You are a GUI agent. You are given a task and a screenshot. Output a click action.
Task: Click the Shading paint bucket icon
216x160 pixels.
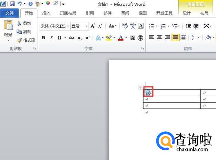coord(208,38)
